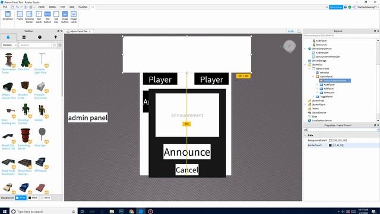Insert a Scrolling Frame from the ribbon
The image size is (380, 214).
[x=29, y=17]
